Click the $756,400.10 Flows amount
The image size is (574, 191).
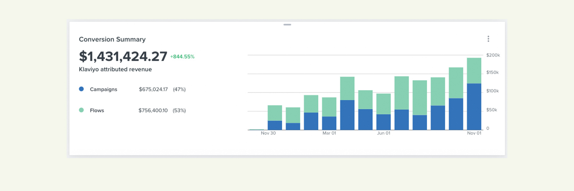(x=153, y=110)
